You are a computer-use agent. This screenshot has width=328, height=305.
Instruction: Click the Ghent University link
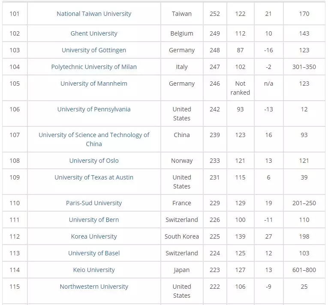click(94, 33)
